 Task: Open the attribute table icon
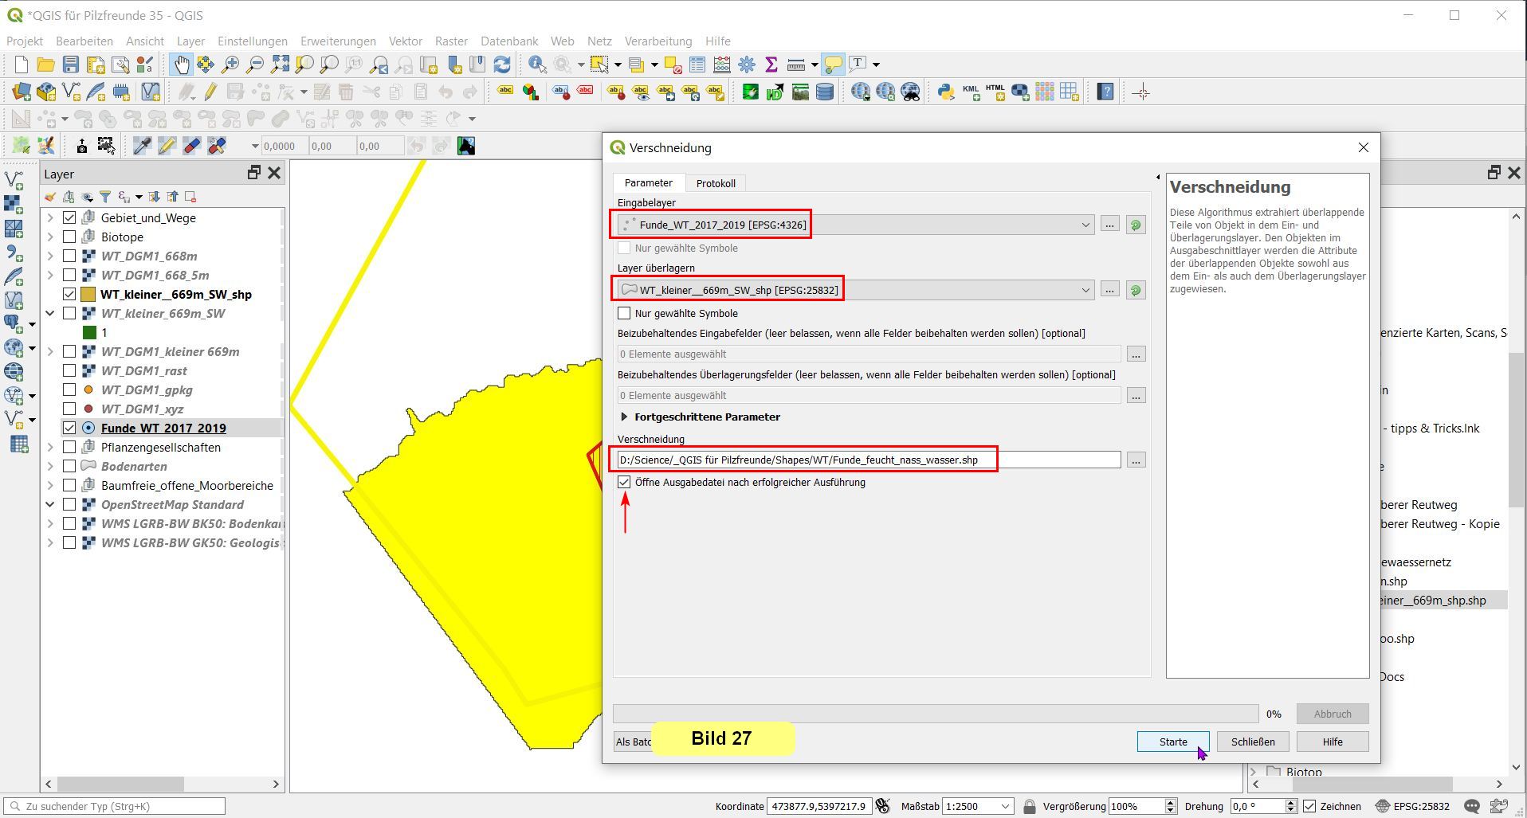(697, 65)
